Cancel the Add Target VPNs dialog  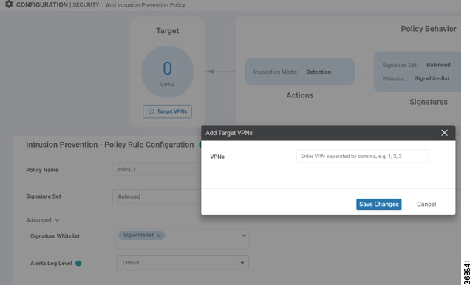(x=426, y=205)
